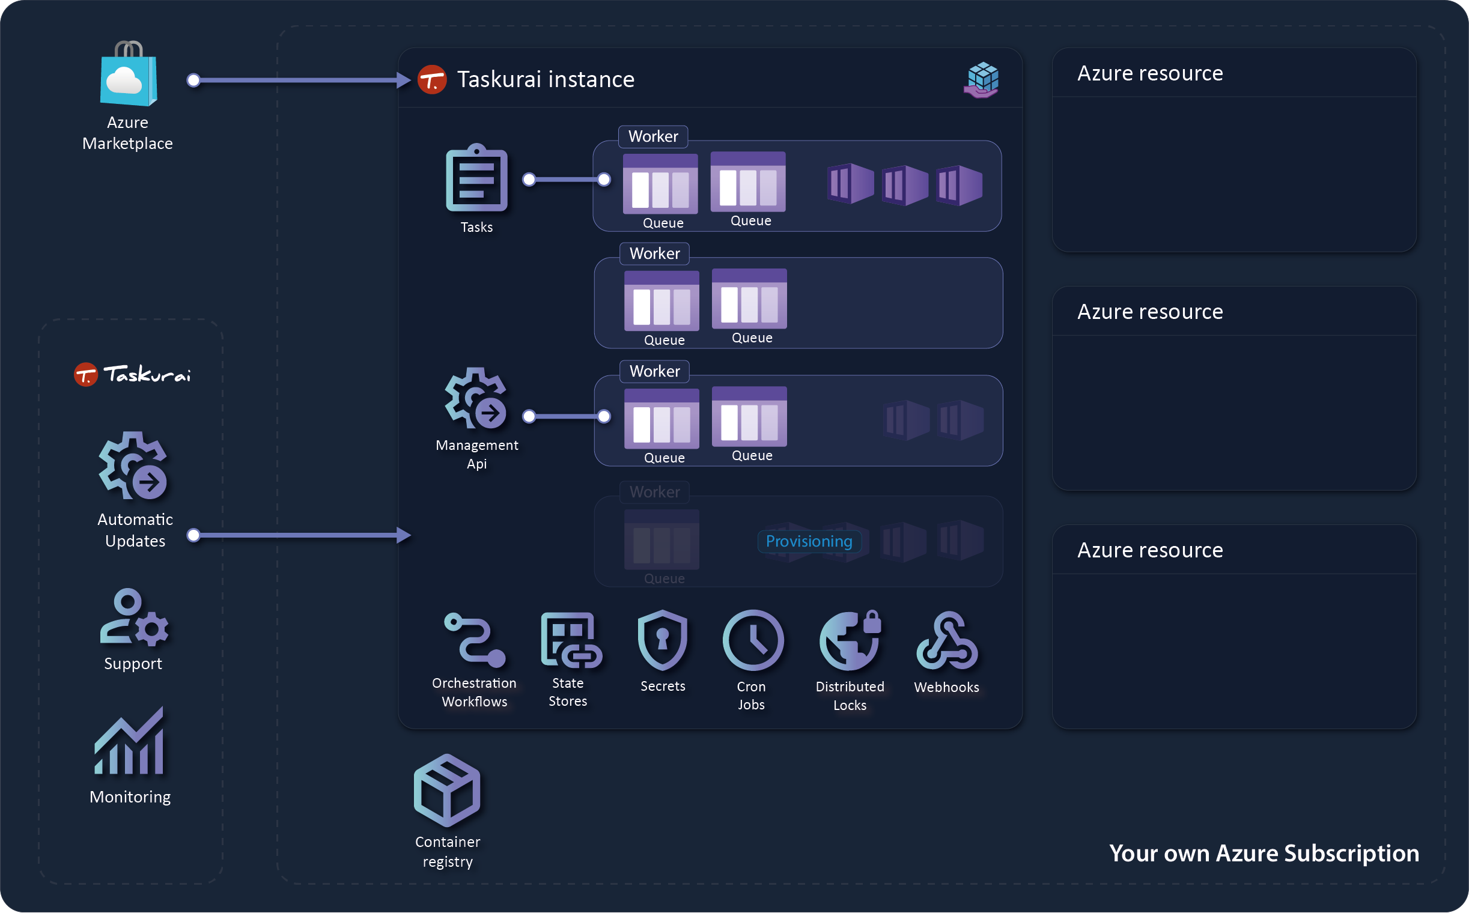This screenshot has width=1469, height=913.
Task: Click the Management Api gear icon
Action: tap(476, 398)
